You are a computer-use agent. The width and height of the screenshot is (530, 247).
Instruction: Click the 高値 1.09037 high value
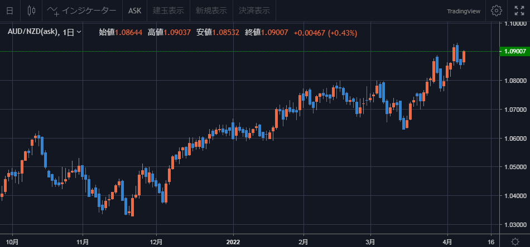pyautogui.click(x=170, y=33)
